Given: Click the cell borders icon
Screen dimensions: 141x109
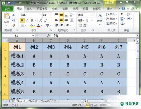Looking at the screenshot, I should tap(23, 25).
